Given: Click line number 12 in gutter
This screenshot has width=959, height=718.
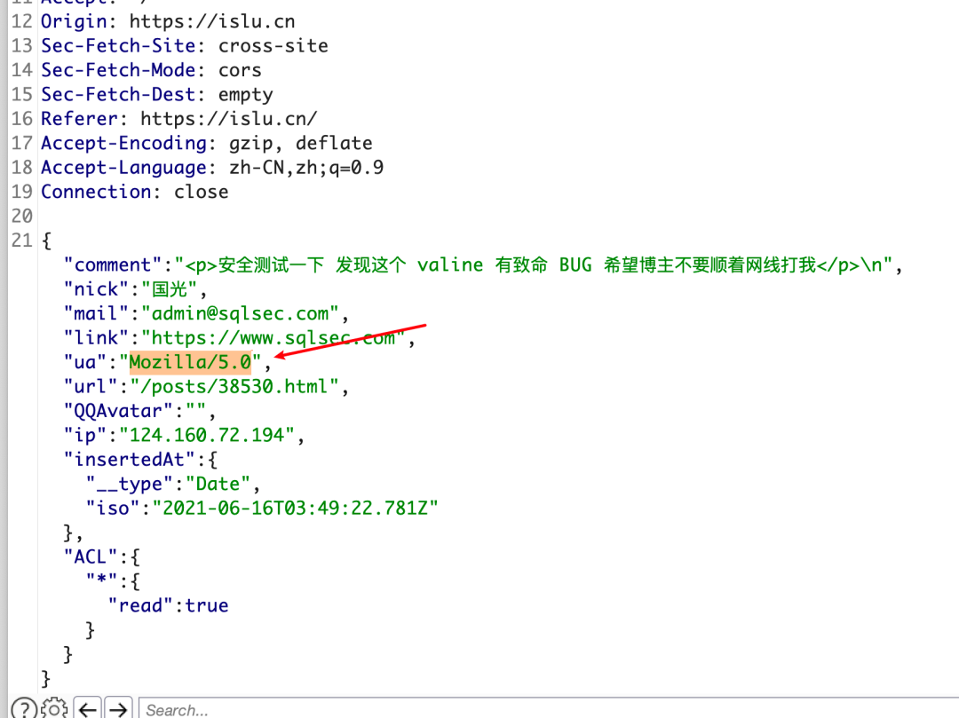Looking at the screenshot, I should pos(22,21).
